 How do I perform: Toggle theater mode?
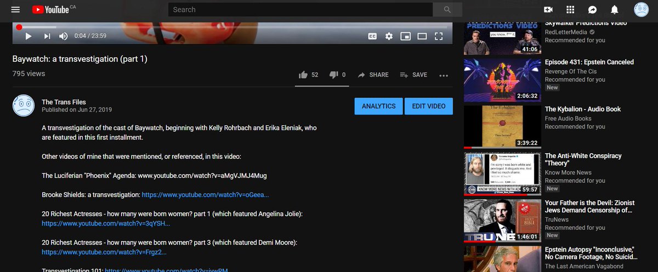point(422,36)
